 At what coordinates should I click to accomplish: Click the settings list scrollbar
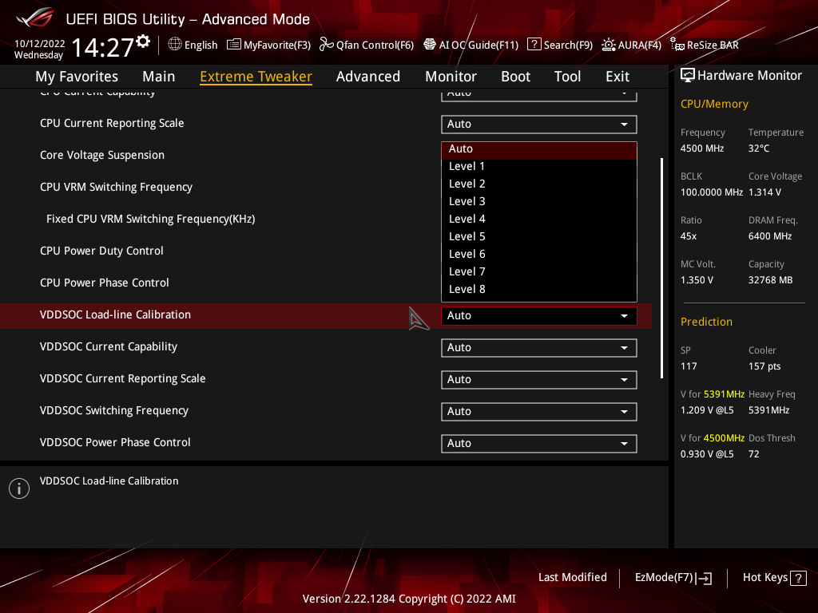pos(661,268)
